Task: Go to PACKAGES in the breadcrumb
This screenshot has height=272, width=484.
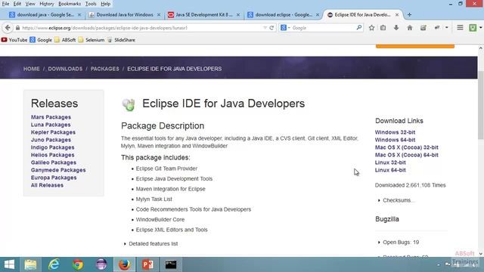Action: 104,69
